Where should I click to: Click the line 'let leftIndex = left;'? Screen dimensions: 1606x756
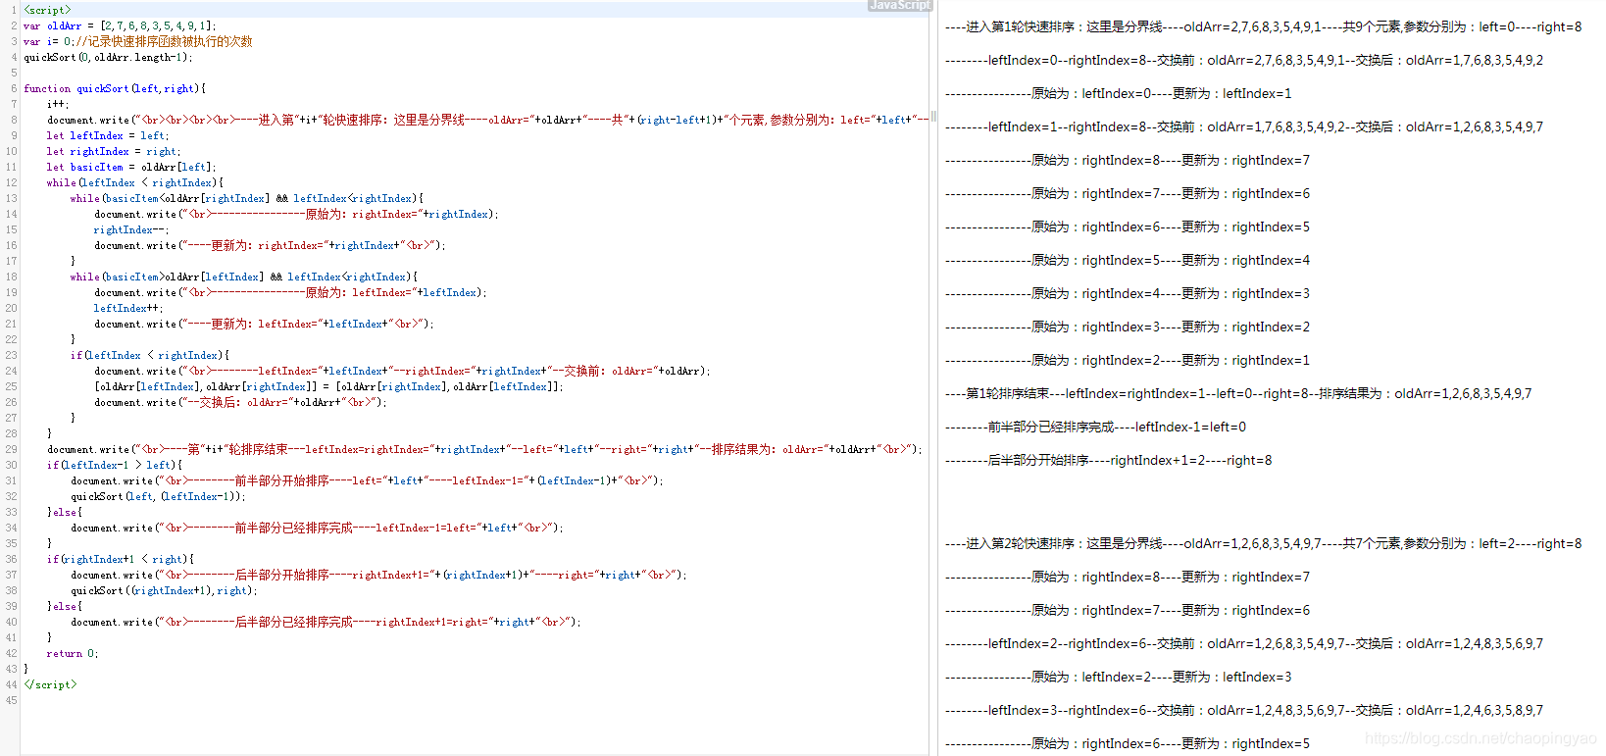tap(108, 135)
